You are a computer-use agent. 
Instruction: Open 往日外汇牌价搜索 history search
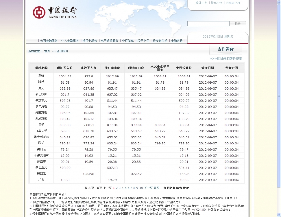coord(229,59)
